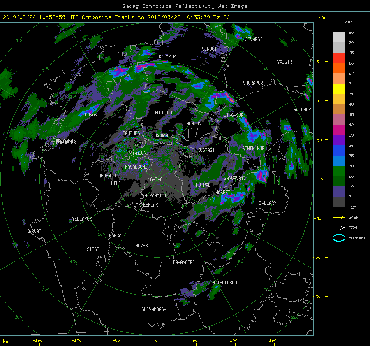Pick the bright yellow swatch in dBZ legend
This screenshot has height=346, width=370.
(339, 89)
